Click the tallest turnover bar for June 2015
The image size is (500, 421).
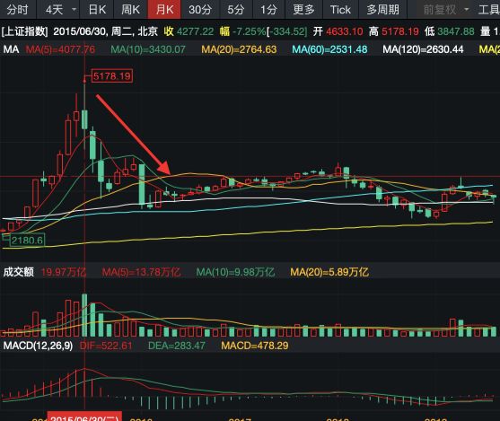point(84,315)
